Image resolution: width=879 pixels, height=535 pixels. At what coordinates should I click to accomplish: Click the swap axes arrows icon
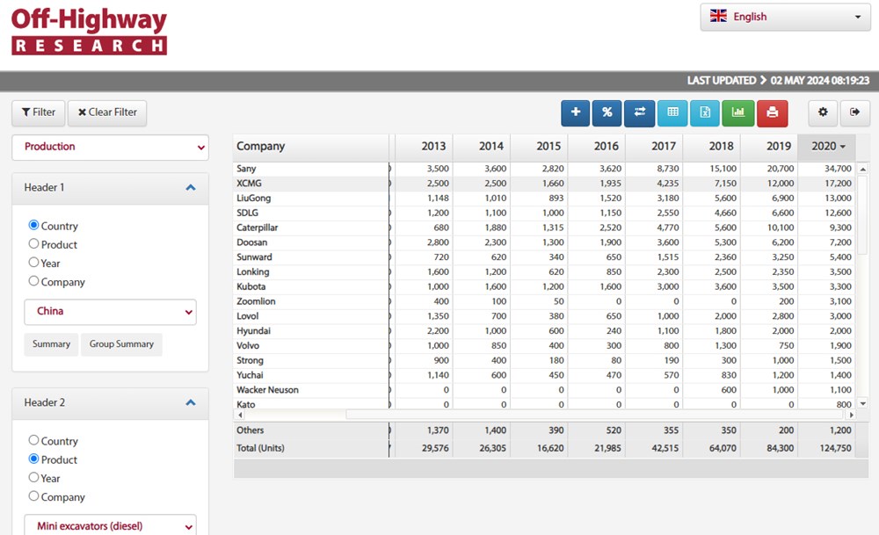640,112
